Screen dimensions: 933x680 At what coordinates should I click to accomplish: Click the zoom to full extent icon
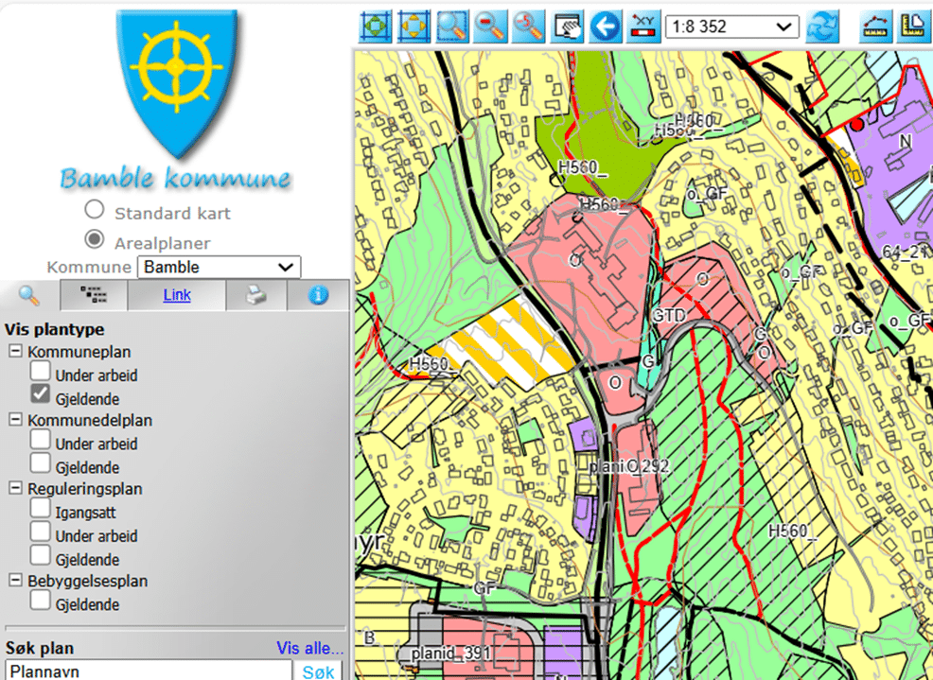pos(377,26)
